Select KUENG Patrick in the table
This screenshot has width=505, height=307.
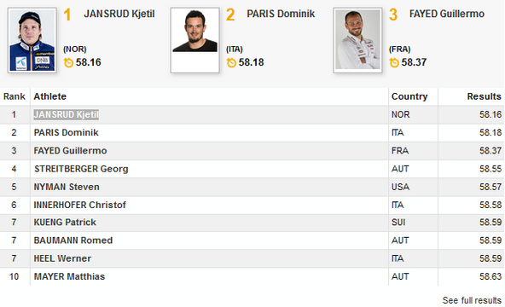(x=65, y=223)
